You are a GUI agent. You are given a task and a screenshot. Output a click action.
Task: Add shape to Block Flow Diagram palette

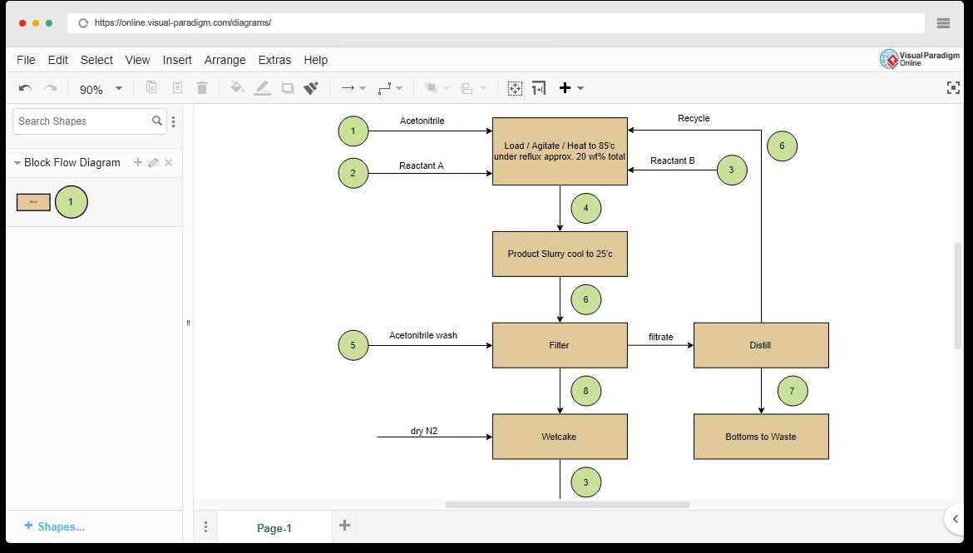(138, 162)
